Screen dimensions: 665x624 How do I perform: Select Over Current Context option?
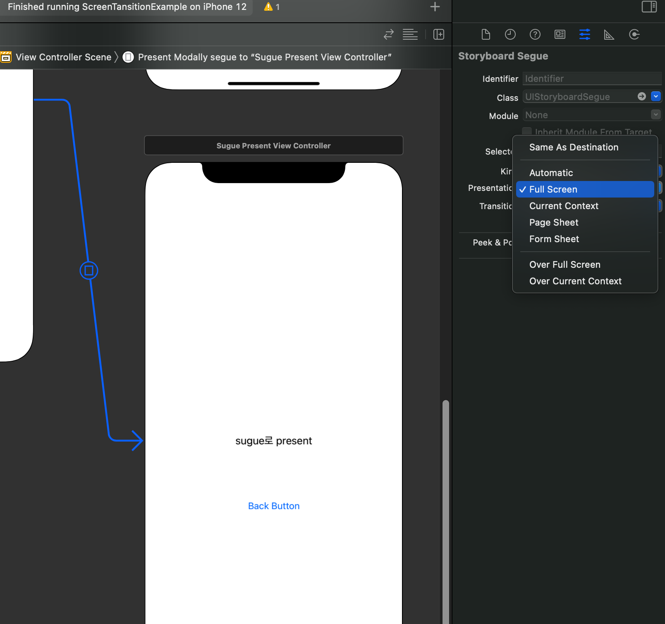(585, 281)
